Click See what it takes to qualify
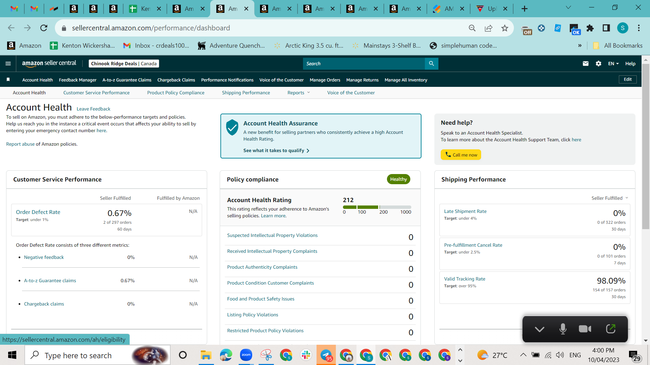650x365 pixels. click(x=276, y=150)
